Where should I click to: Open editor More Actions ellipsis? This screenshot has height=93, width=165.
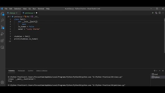coord(163,13)
